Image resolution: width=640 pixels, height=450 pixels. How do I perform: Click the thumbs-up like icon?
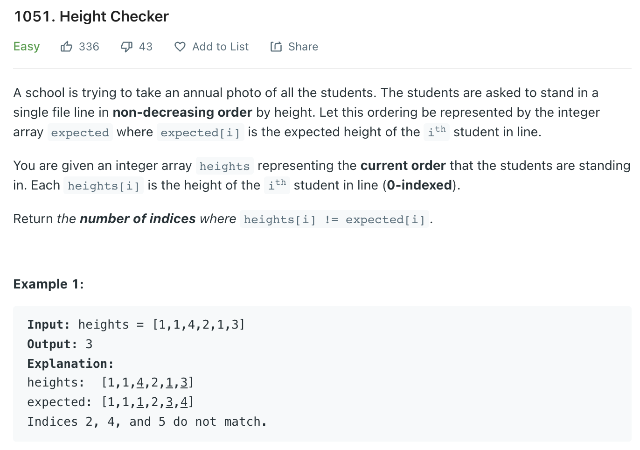(67, 46)
